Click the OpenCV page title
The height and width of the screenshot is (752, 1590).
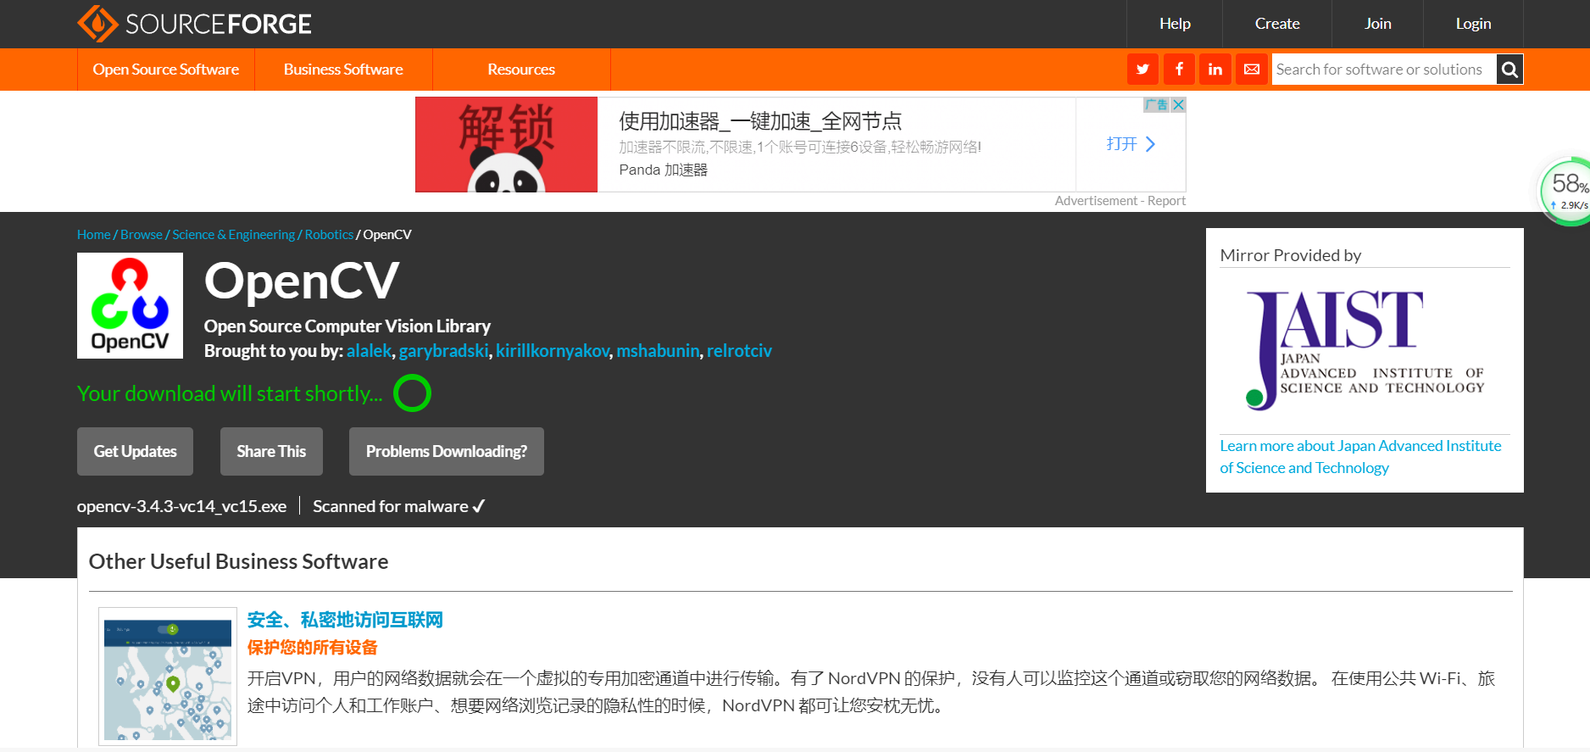(x=301, y=281)
